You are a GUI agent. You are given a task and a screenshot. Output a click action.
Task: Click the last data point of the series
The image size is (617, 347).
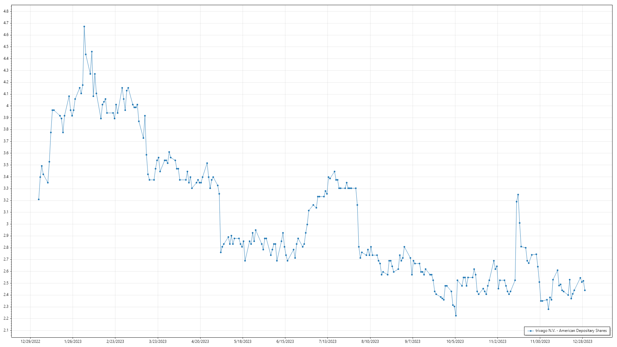point(585,290)
